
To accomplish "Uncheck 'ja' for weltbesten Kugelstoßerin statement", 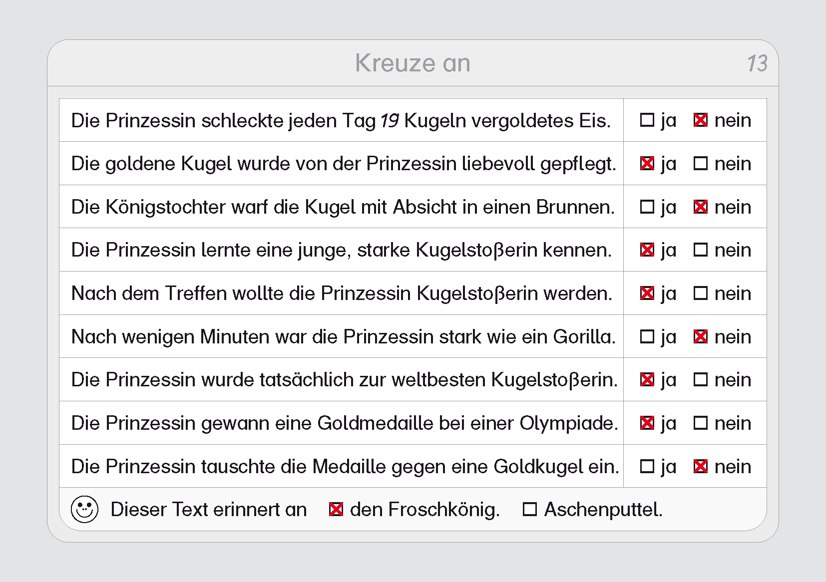I will point(647,380).
